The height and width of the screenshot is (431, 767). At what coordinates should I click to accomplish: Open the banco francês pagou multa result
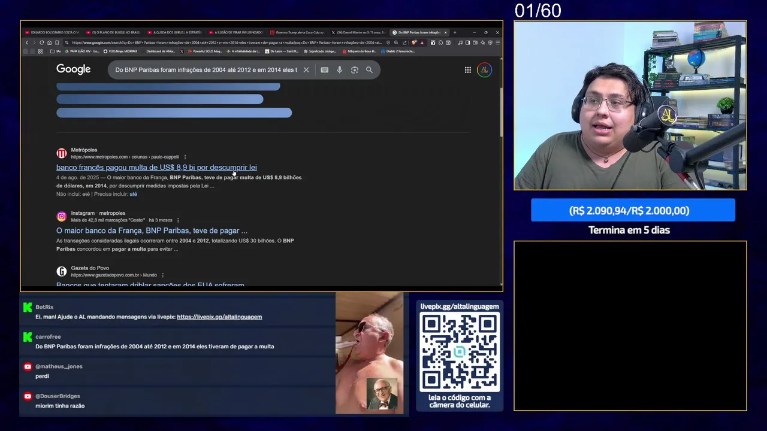click(x=156, y=168)
